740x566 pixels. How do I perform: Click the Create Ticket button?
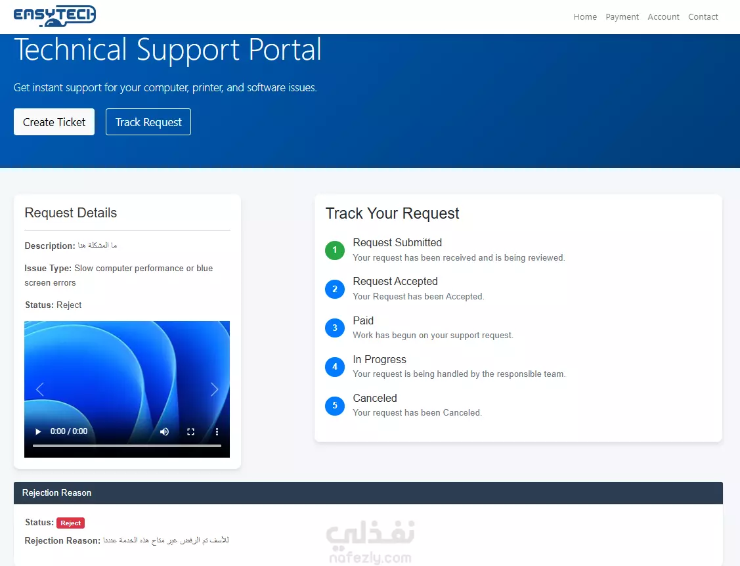[x=54, y=121]
